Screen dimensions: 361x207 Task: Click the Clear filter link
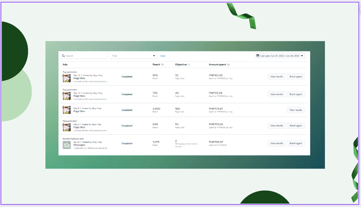click(163, 56)
